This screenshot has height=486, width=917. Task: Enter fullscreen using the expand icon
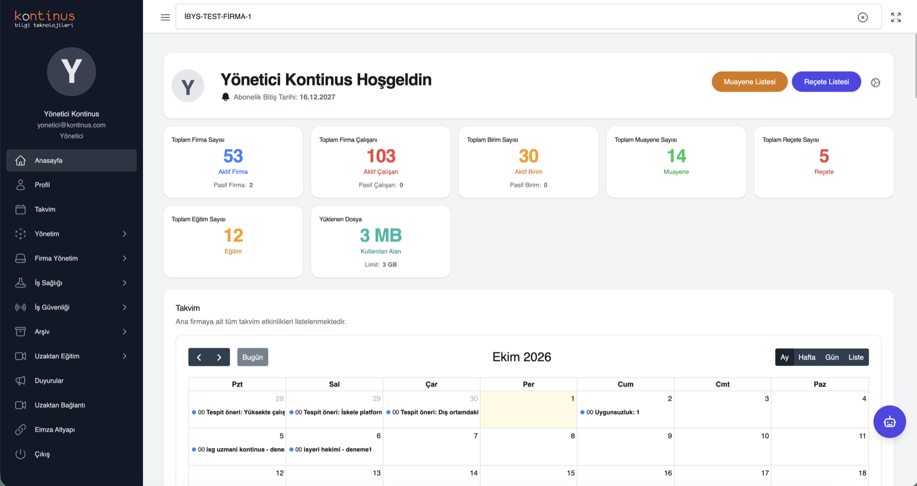(x=896, y=17)
